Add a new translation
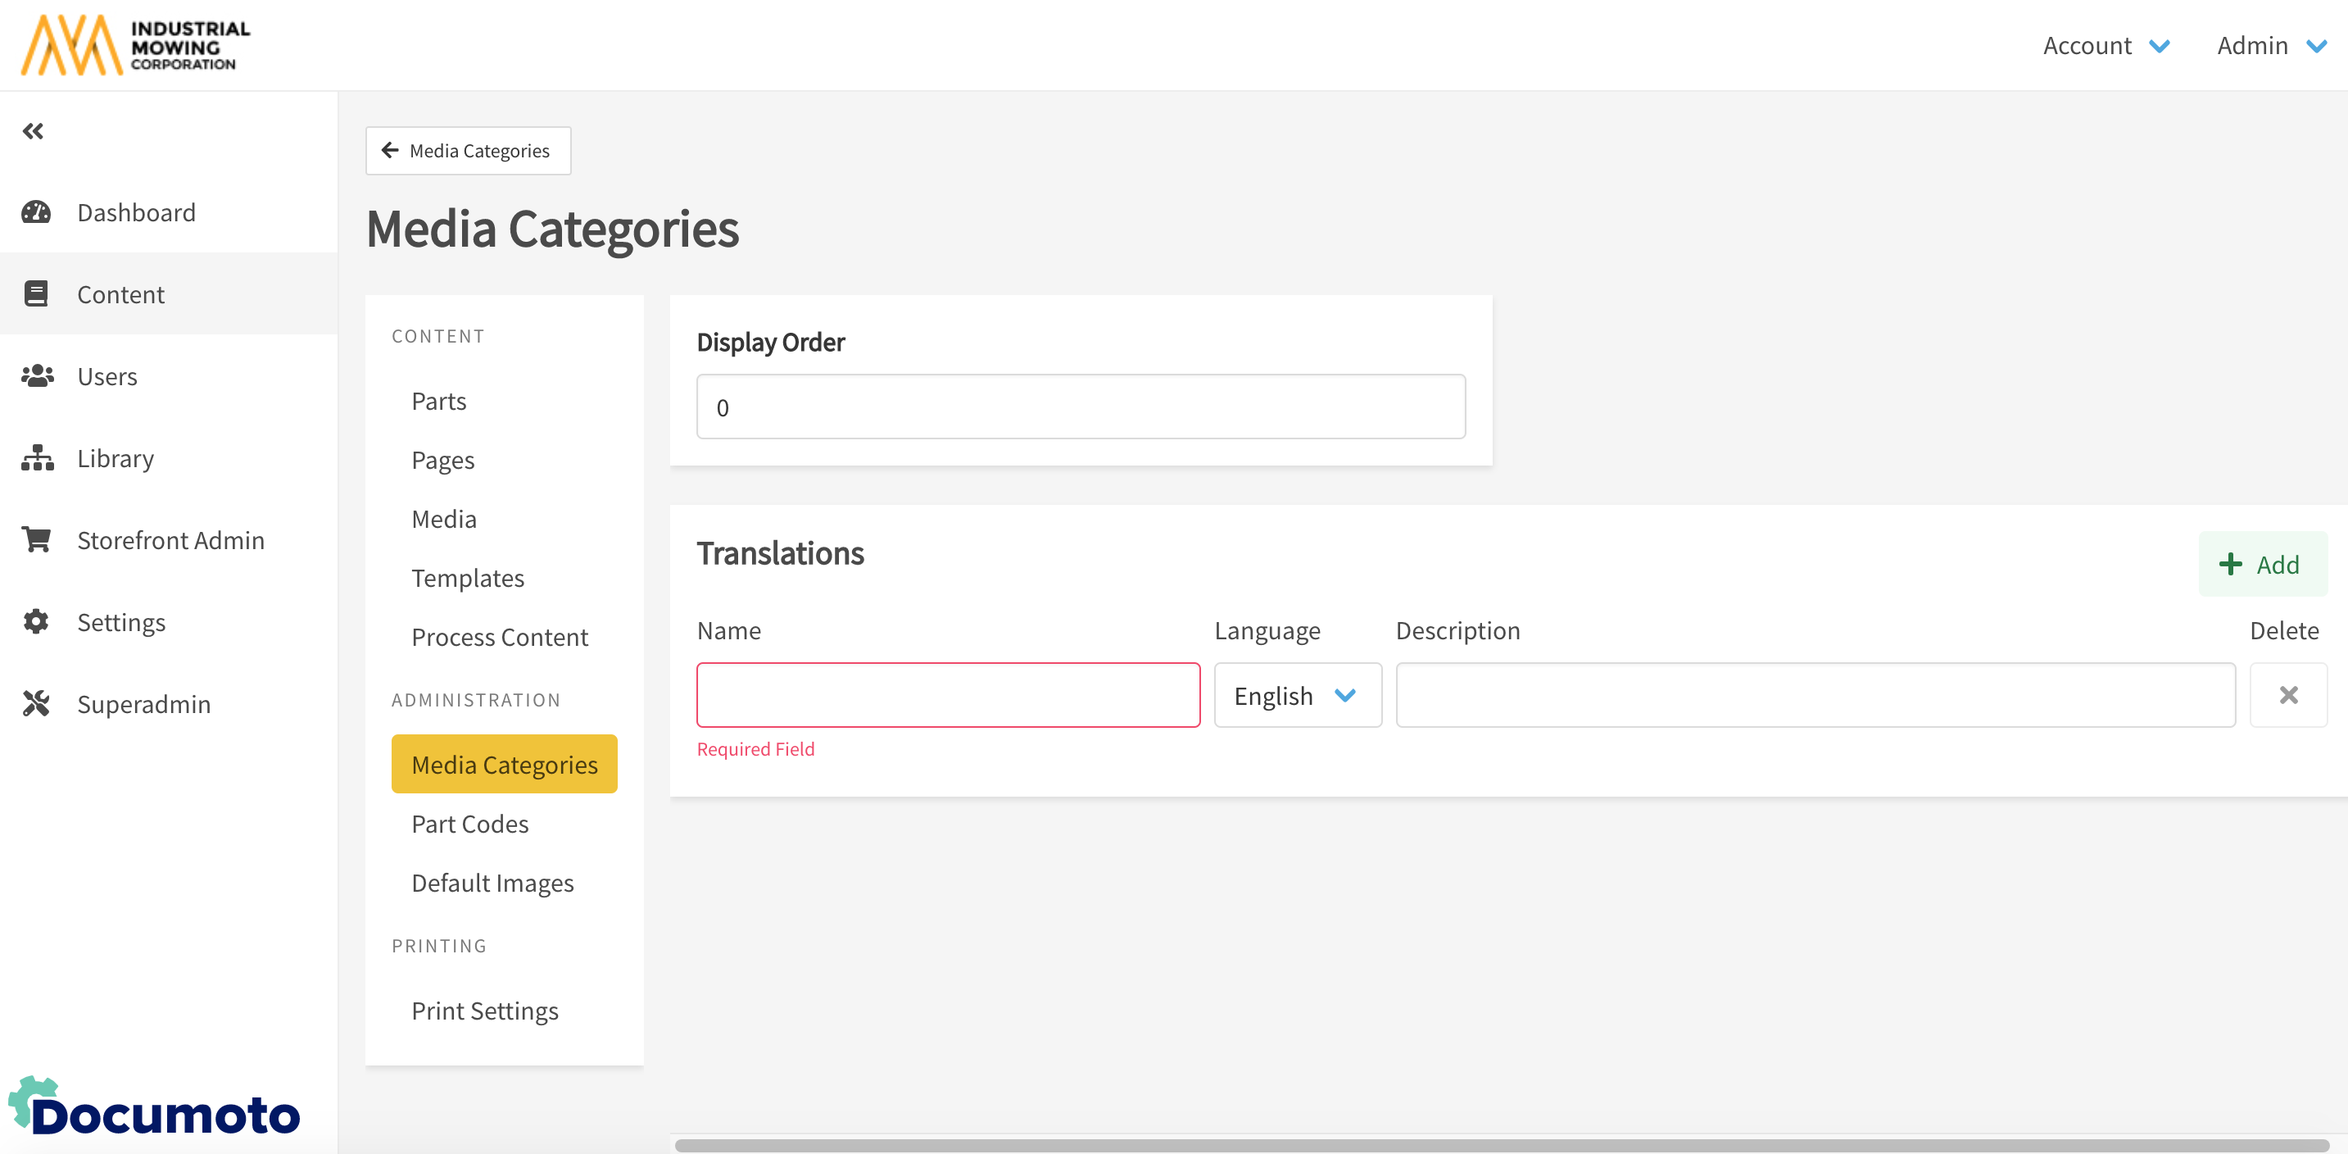The image size is (2348, 1154). [x=2262, y=564]
